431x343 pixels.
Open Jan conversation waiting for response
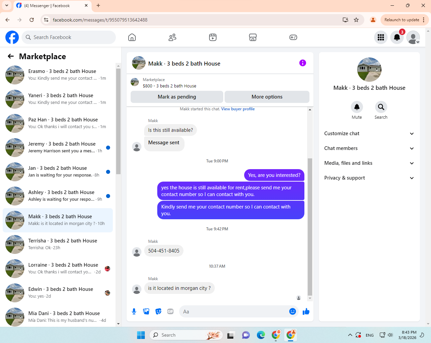tap(58, 172)
